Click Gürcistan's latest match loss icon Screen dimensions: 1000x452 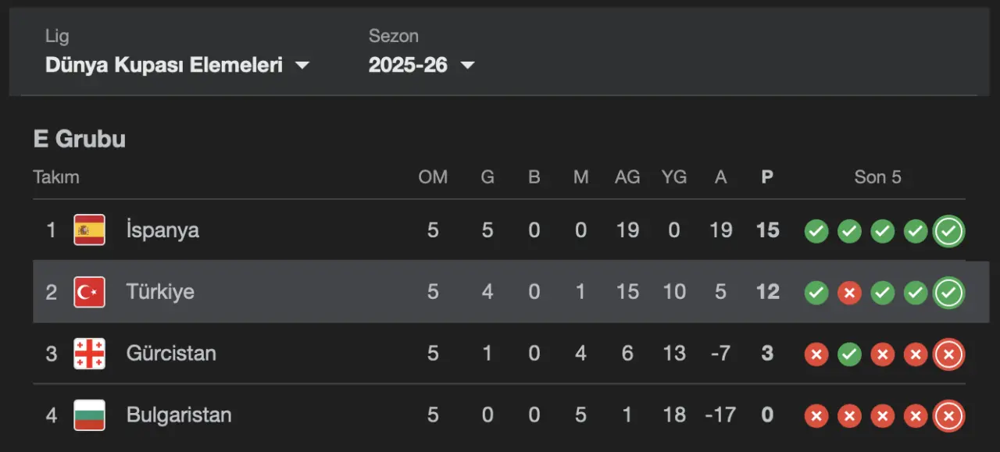click(x=948, y=354)
